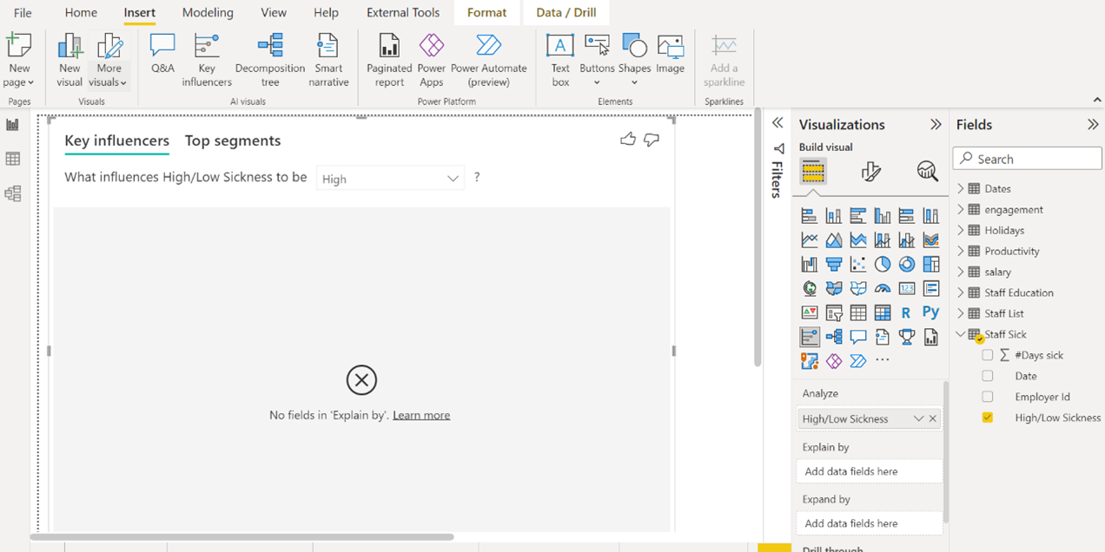Remove High/Low Sickness from Analyze well
1105x552 pixels.
click(x=933, y=418)
